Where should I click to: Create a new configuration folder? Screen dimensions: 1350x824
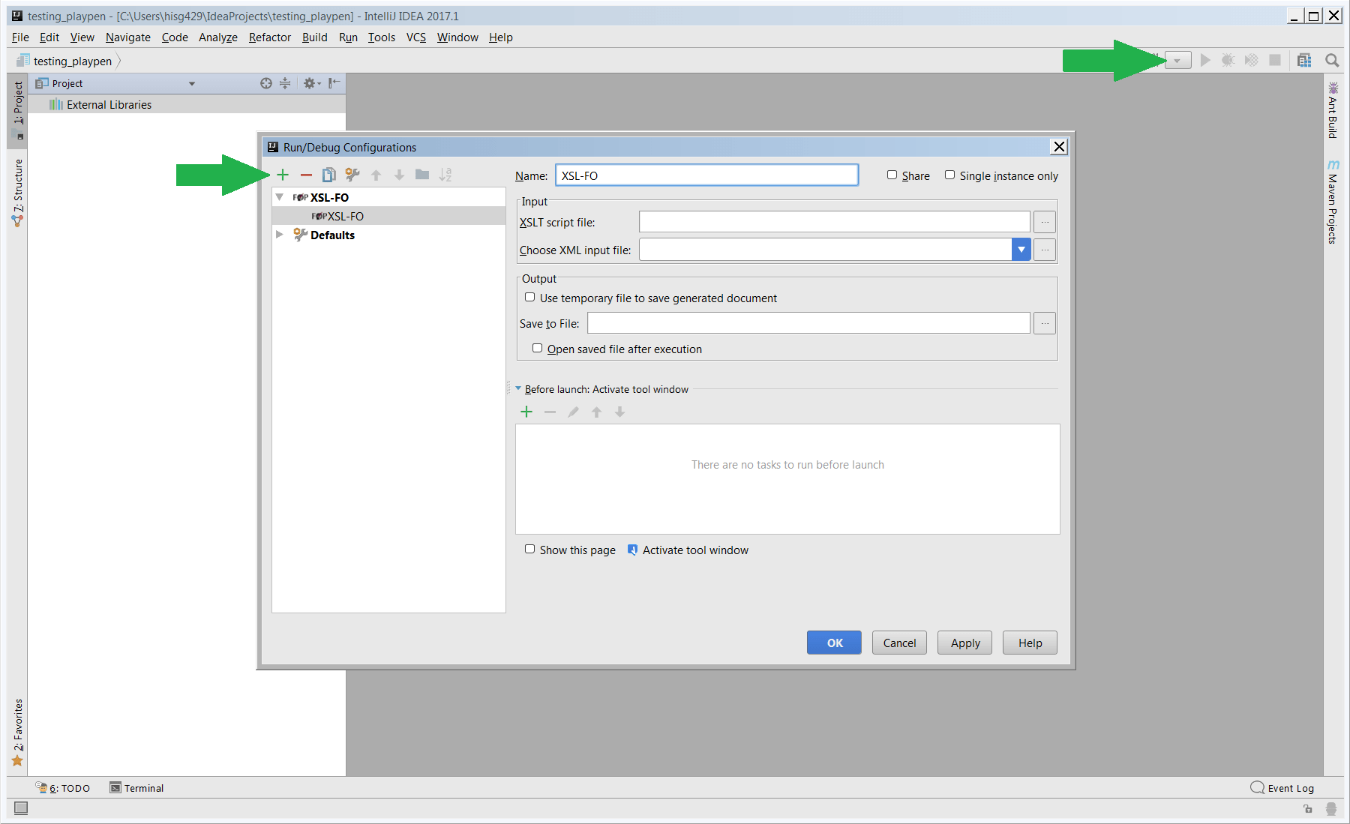[x=422, y=175]
